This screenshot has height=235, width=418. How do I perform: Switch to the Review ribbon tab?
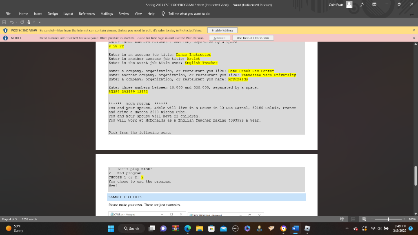pyautogui.click(x=124, y=13)
